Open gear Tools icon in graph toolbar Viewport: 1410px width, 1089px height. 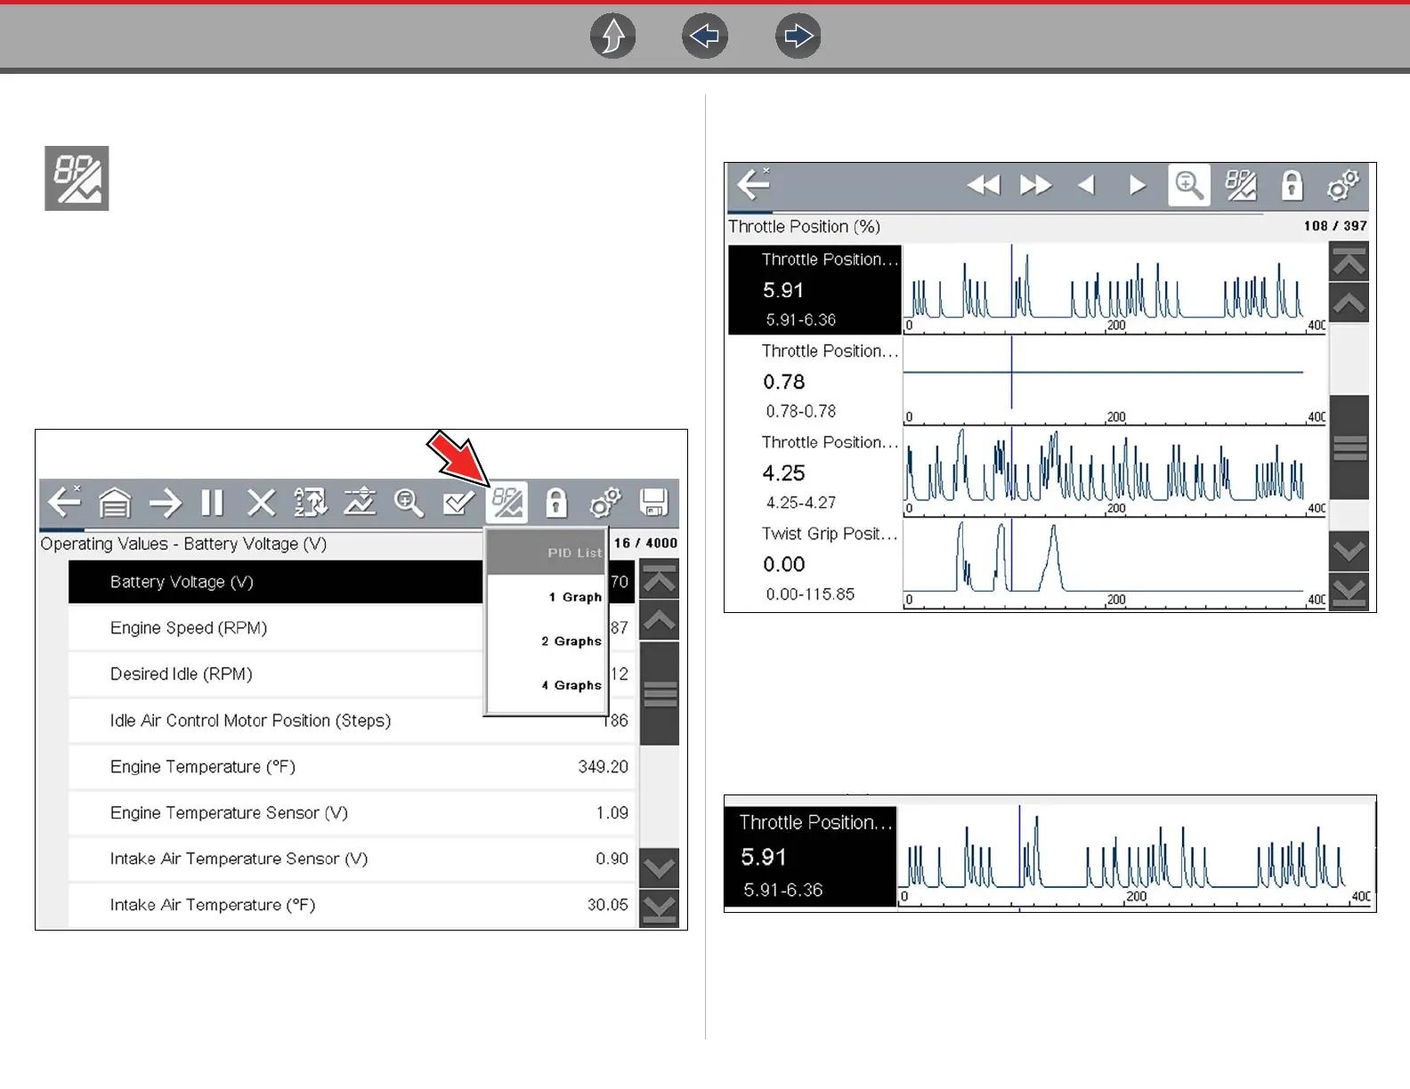(x=1343, y=185)
